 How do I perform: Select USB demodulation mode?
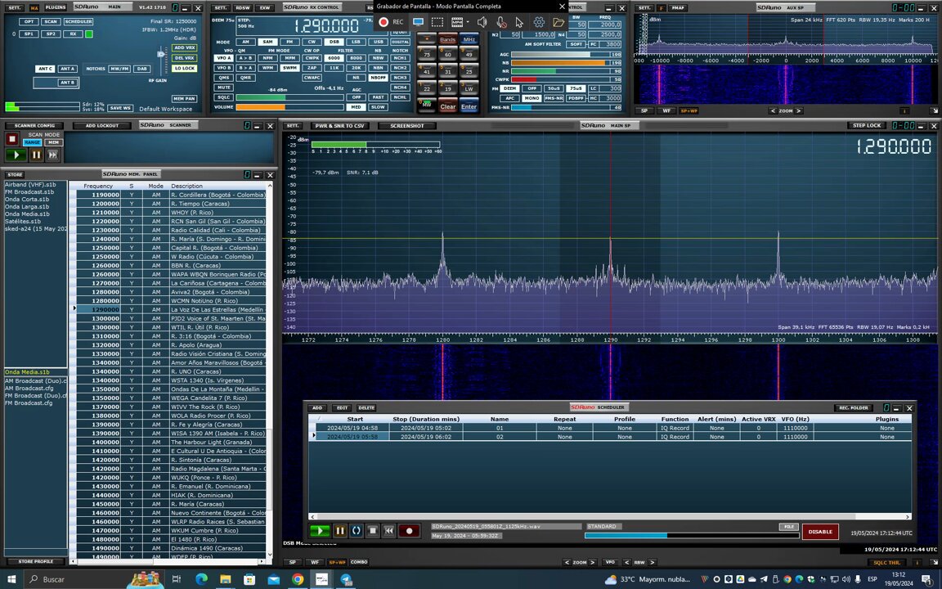pyautogui.click(x=378, y=42)
